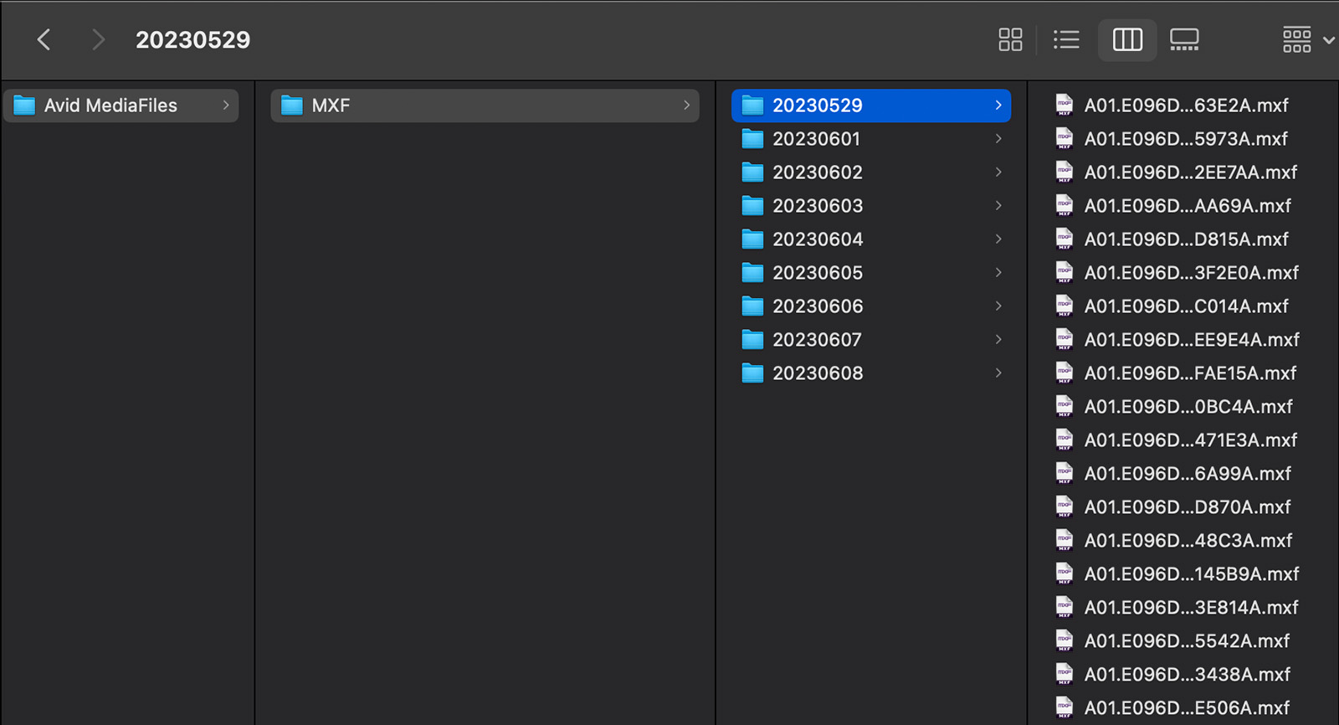Image resolution: width=1339 pixels, height=725 pixels.
Task: Open the 20230605 folder
Action: coord(871,273)
